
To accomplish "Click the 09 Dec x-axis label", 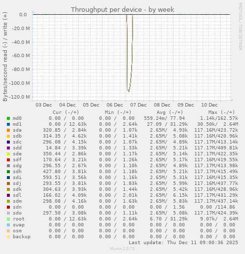I will (186, 105).
